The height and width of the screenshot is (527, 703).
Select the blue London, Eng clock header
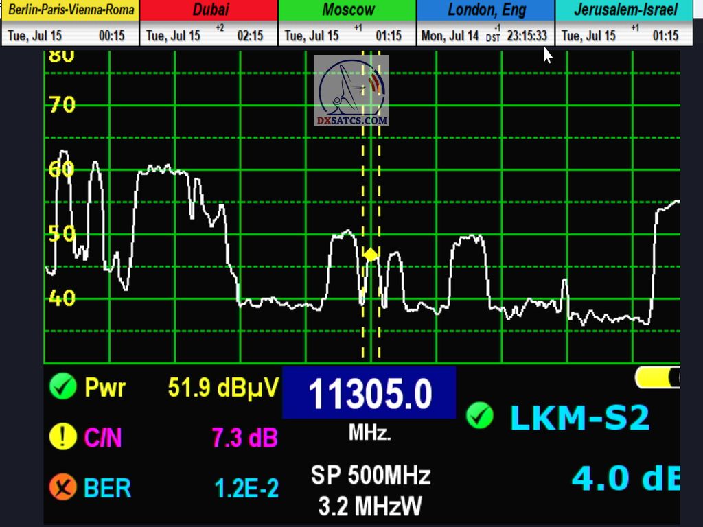[486, 10]
